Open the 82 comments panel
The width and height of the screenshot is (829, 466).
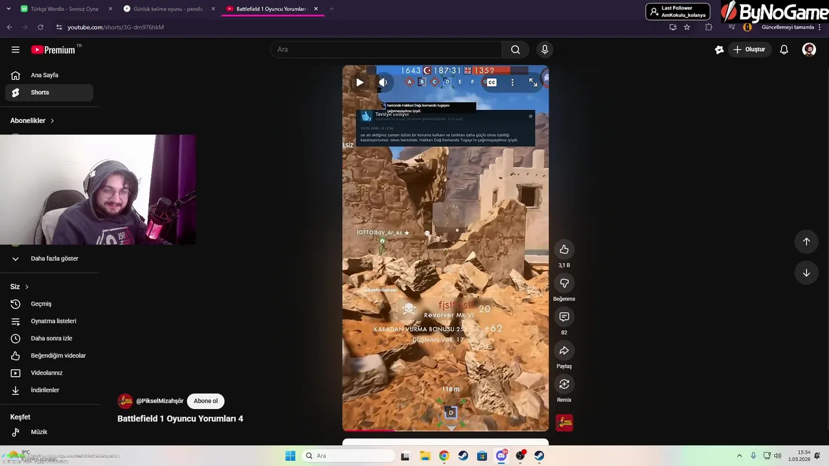(x=564, y=317)
